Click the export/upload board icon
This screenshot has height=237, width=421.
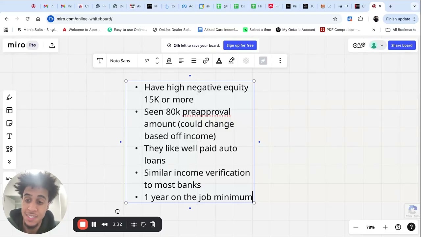coord(52,45)
